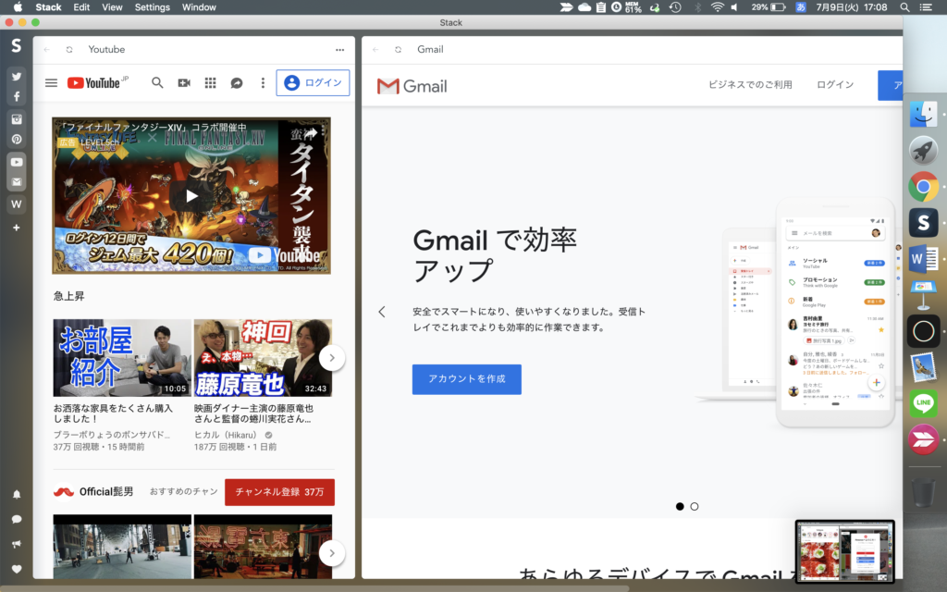947x592 pixels.
Task: Open Instagram in the Stack sidebar
Action: [17, 119]
